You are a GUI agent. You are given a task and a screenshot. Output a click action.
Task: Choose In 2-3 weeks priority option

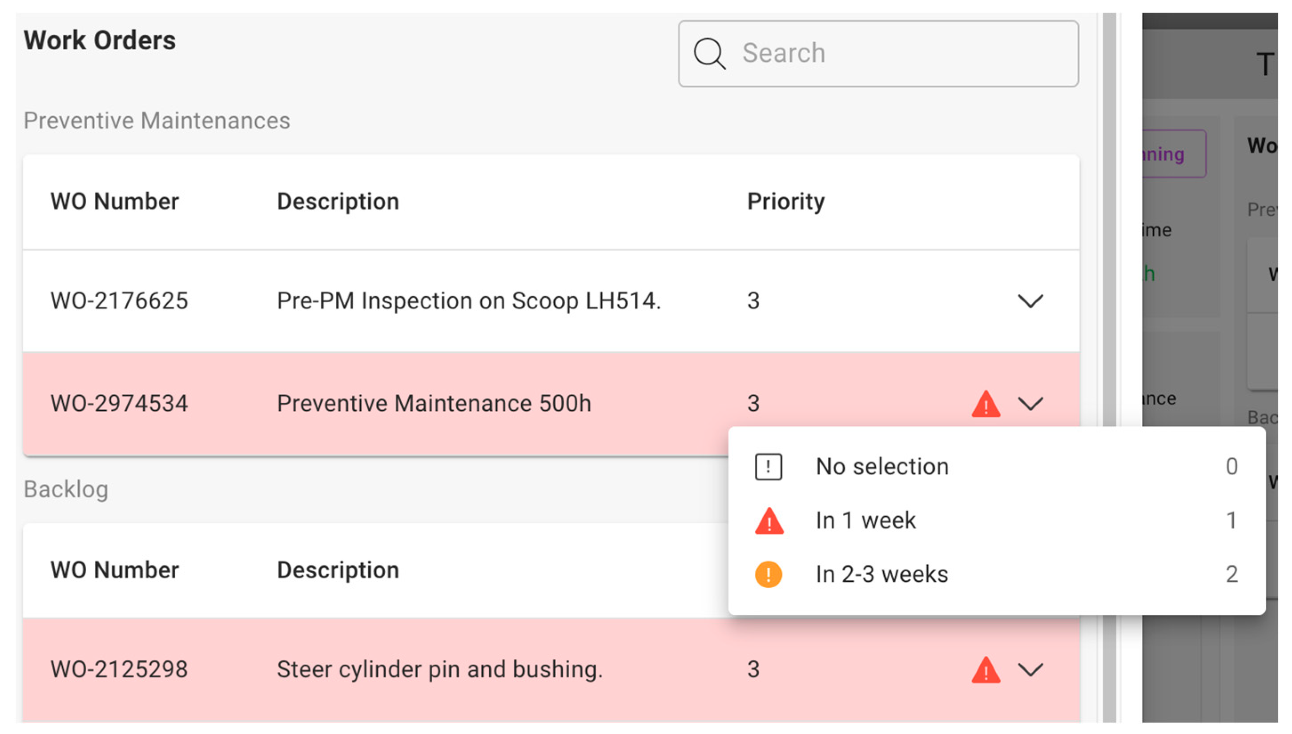click(x=881, y=574)
